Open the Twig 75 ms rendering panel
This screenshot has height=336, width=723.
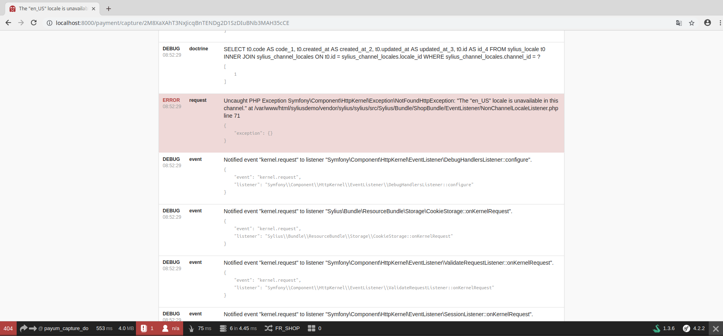click(x=200, y=328)
